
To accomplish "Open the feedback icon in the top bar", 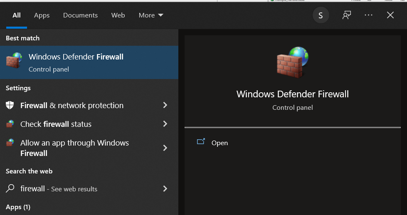I will pyautogui.click(x=346, y=15).
